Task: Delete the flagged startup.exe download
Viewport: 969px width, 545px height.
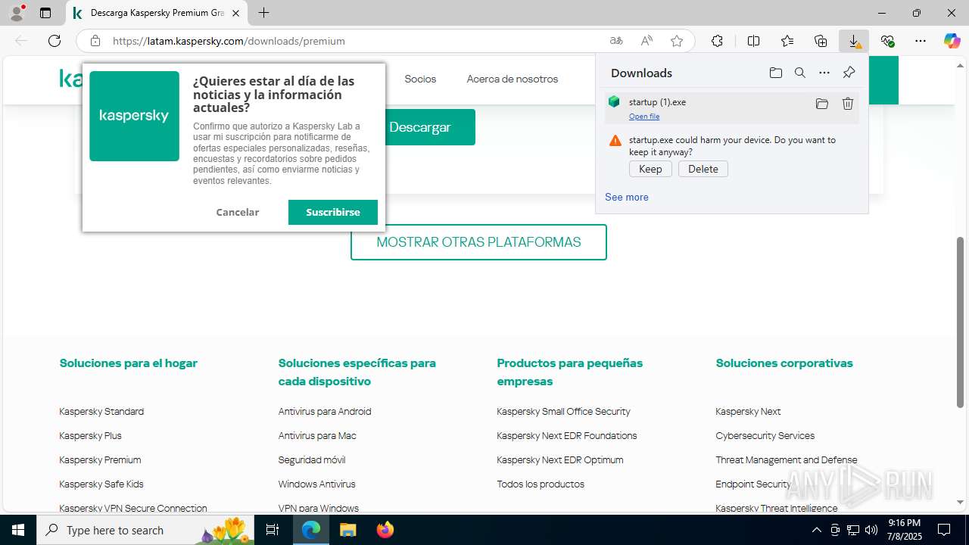Action: [703, 169]
